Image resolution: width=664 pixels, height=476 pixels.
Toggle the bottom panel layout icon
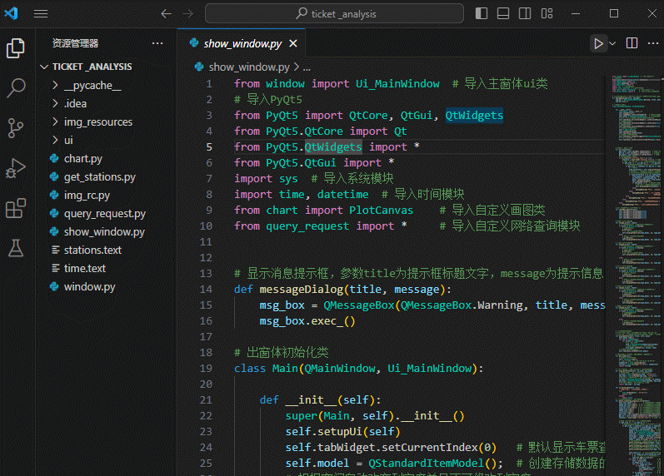tap(503, 13)
